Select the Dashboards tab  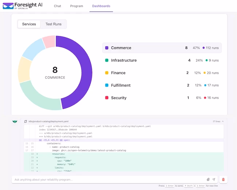point(101,6)
